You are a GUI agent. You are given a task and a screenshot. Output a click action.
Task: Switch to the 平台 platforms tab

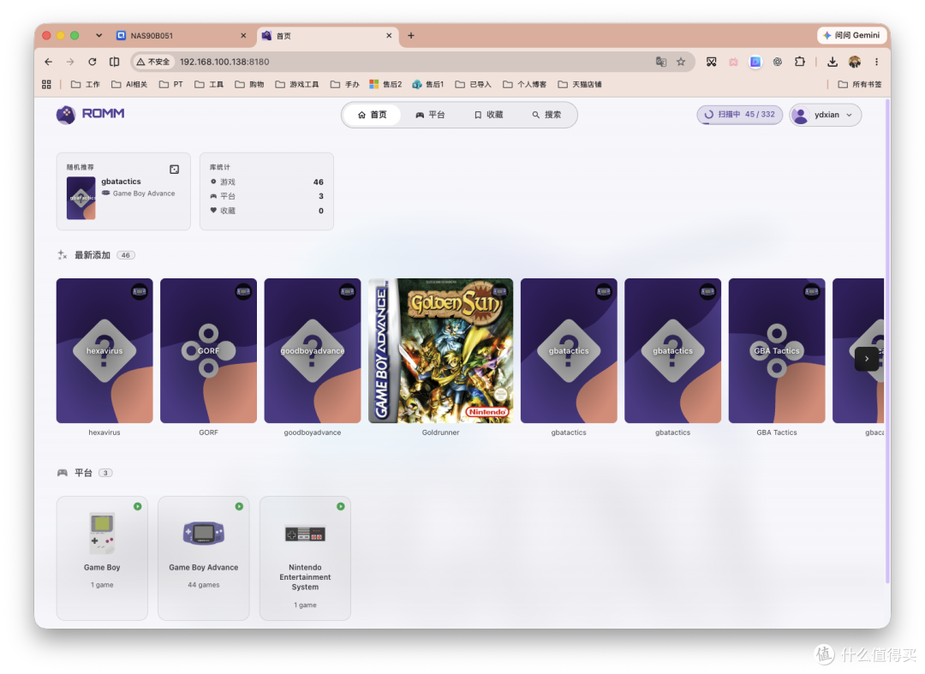430,115
